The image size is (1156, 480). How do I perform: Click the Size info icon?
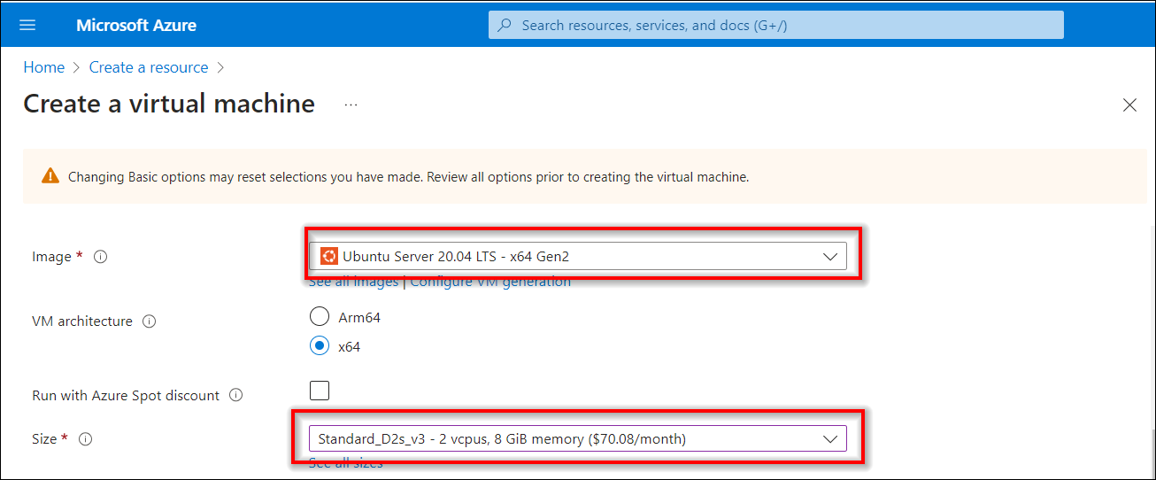tap(85, 439)
